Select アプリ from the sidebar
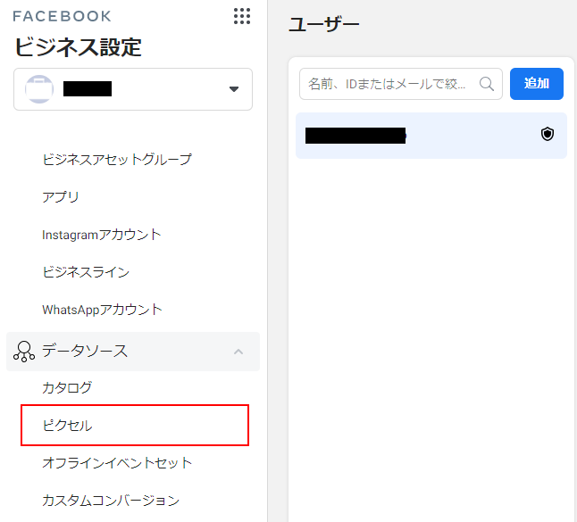 pos(61,197)
